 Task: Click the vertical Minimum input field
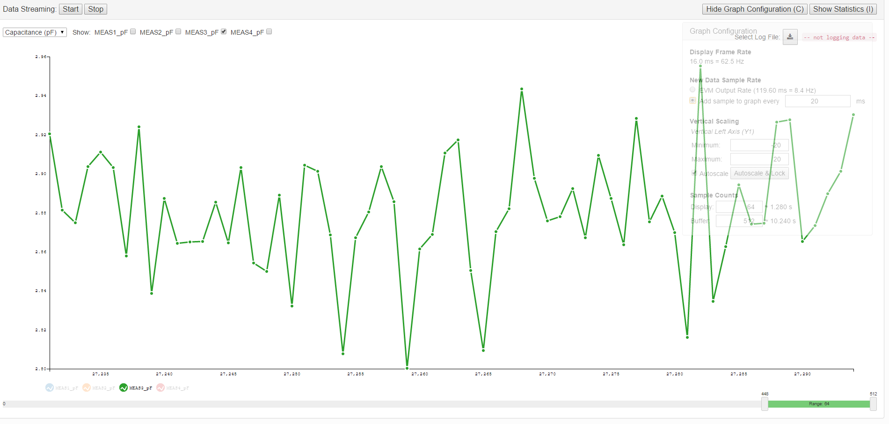759,145
